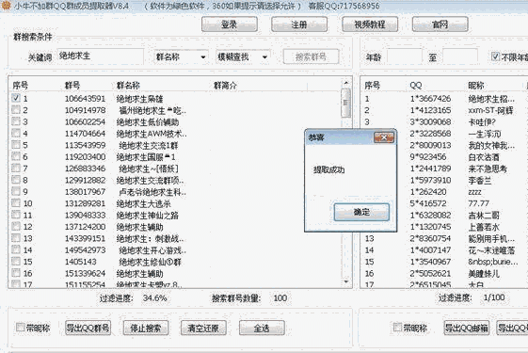Confirm the dialog with 确定

361,212
